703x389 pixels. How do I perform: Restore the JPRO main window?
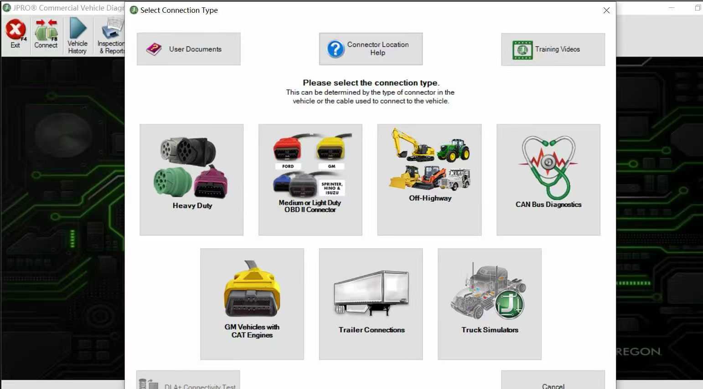(698, 8)
